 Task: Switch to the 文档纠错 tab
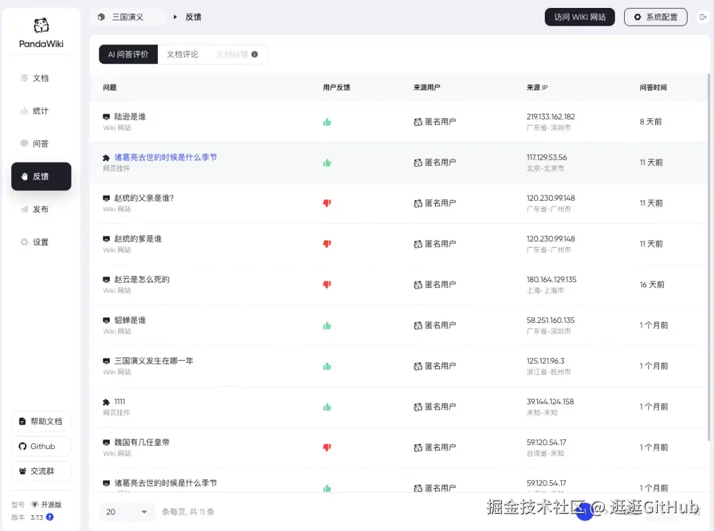click(231, 54)
